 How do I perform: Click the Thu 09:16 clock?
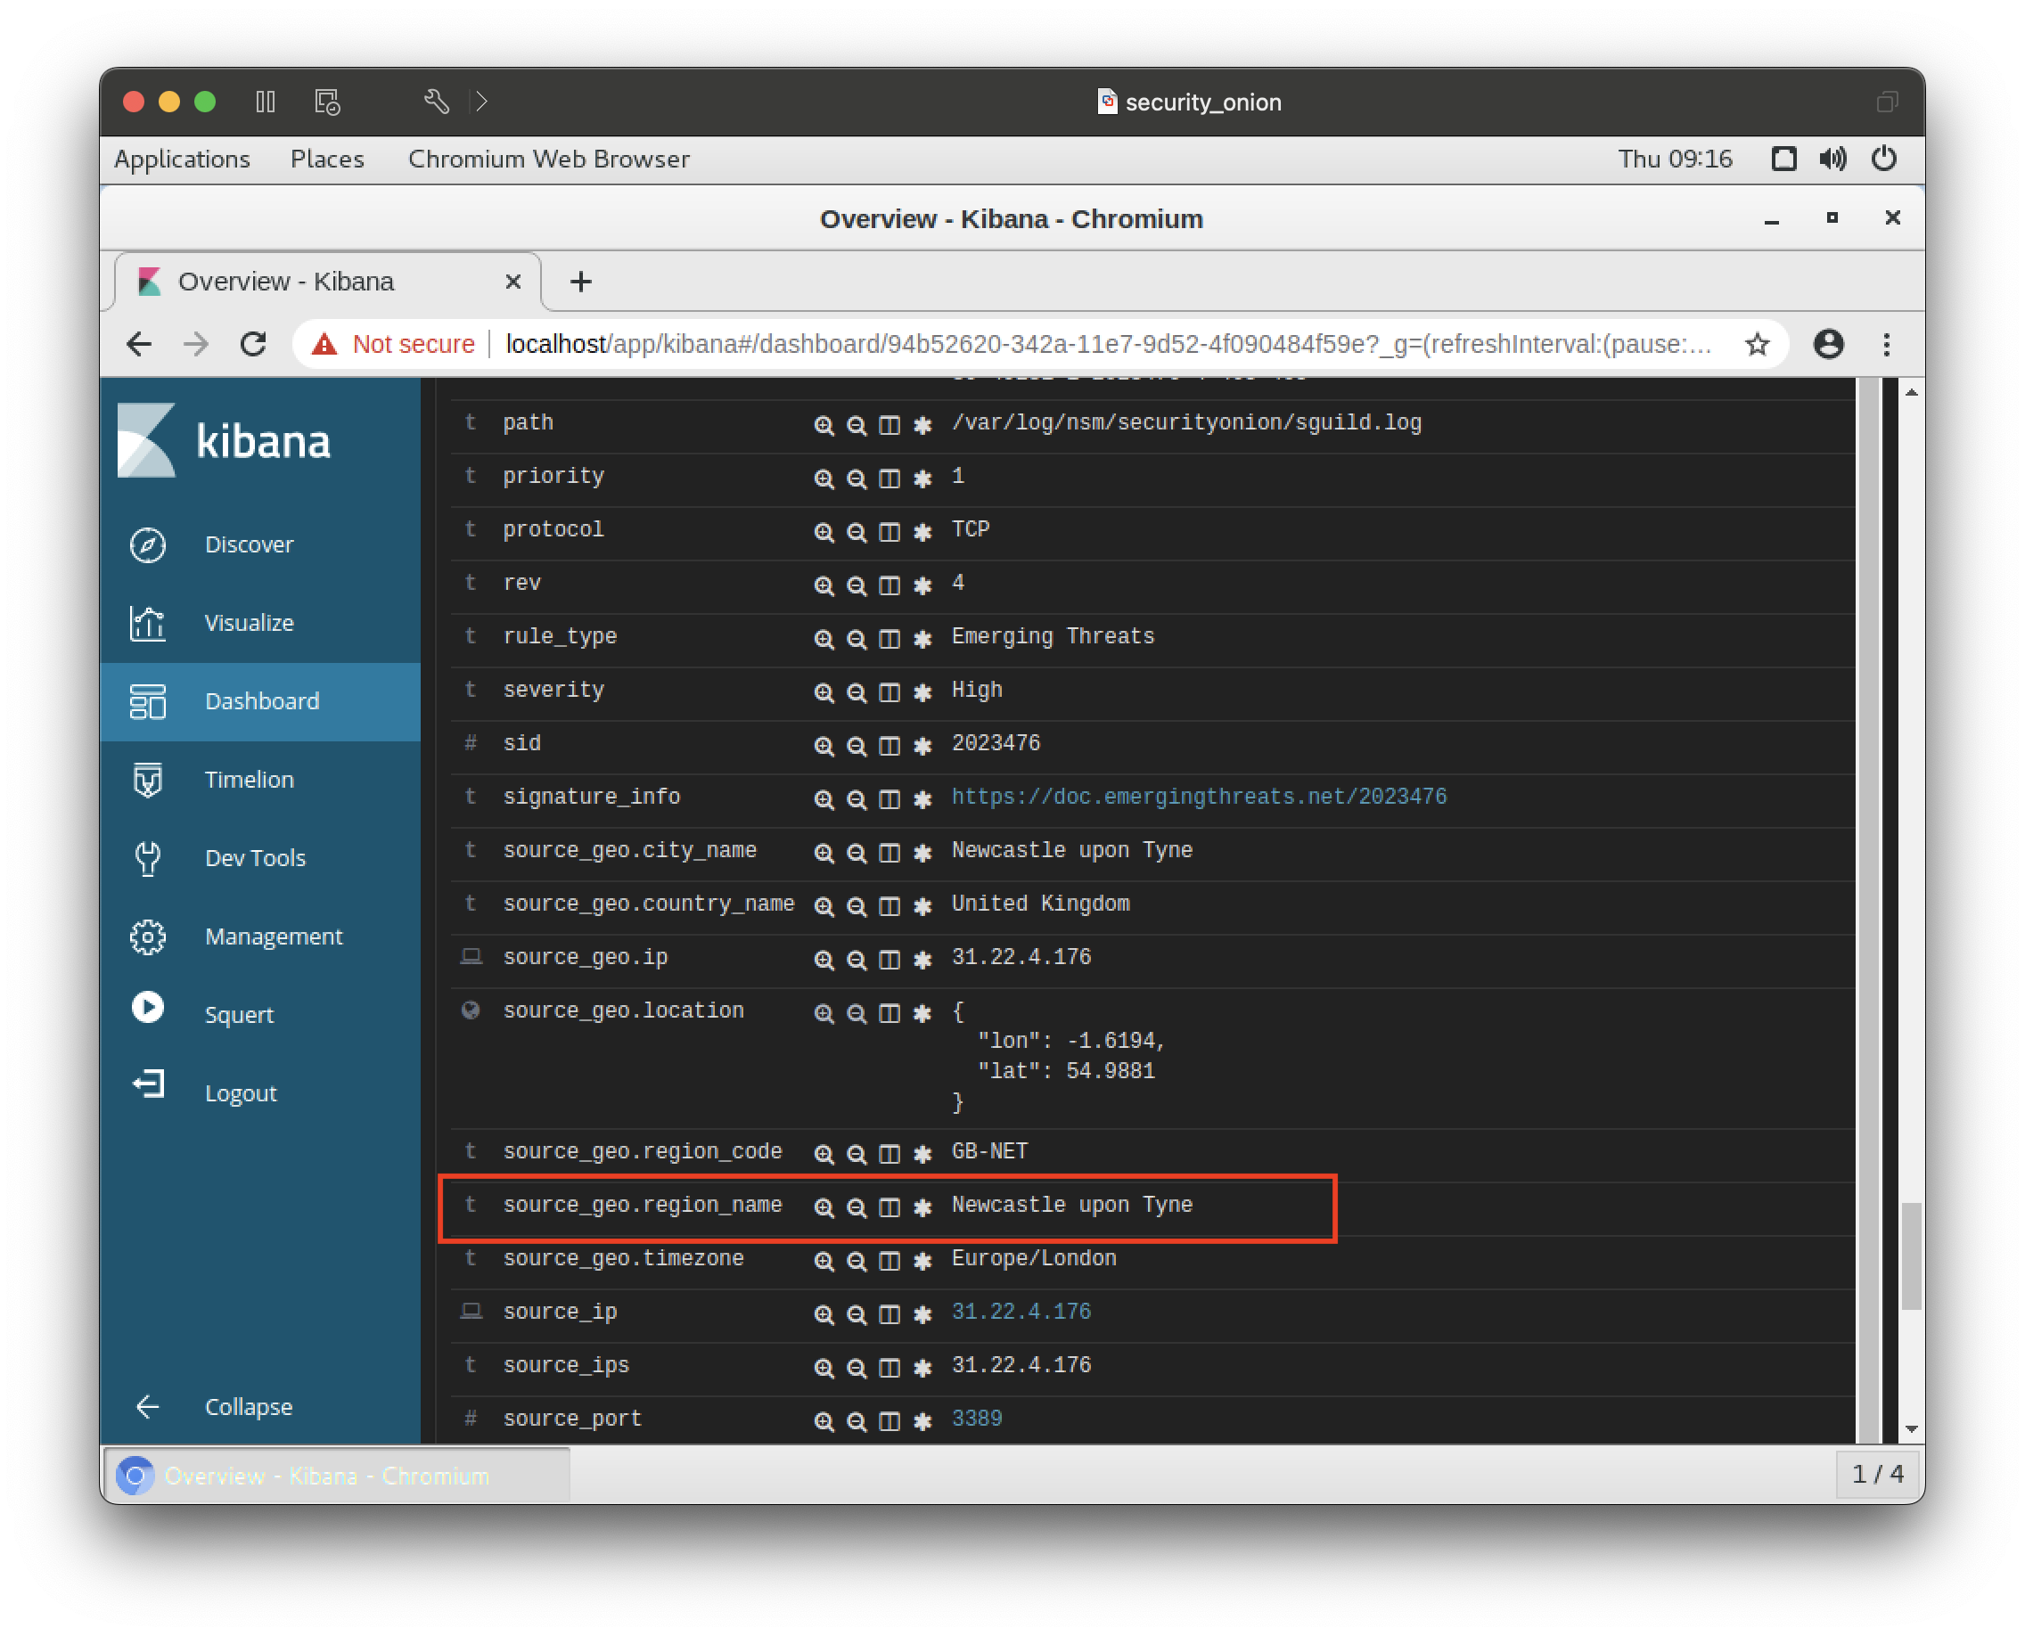[1676, 160]
